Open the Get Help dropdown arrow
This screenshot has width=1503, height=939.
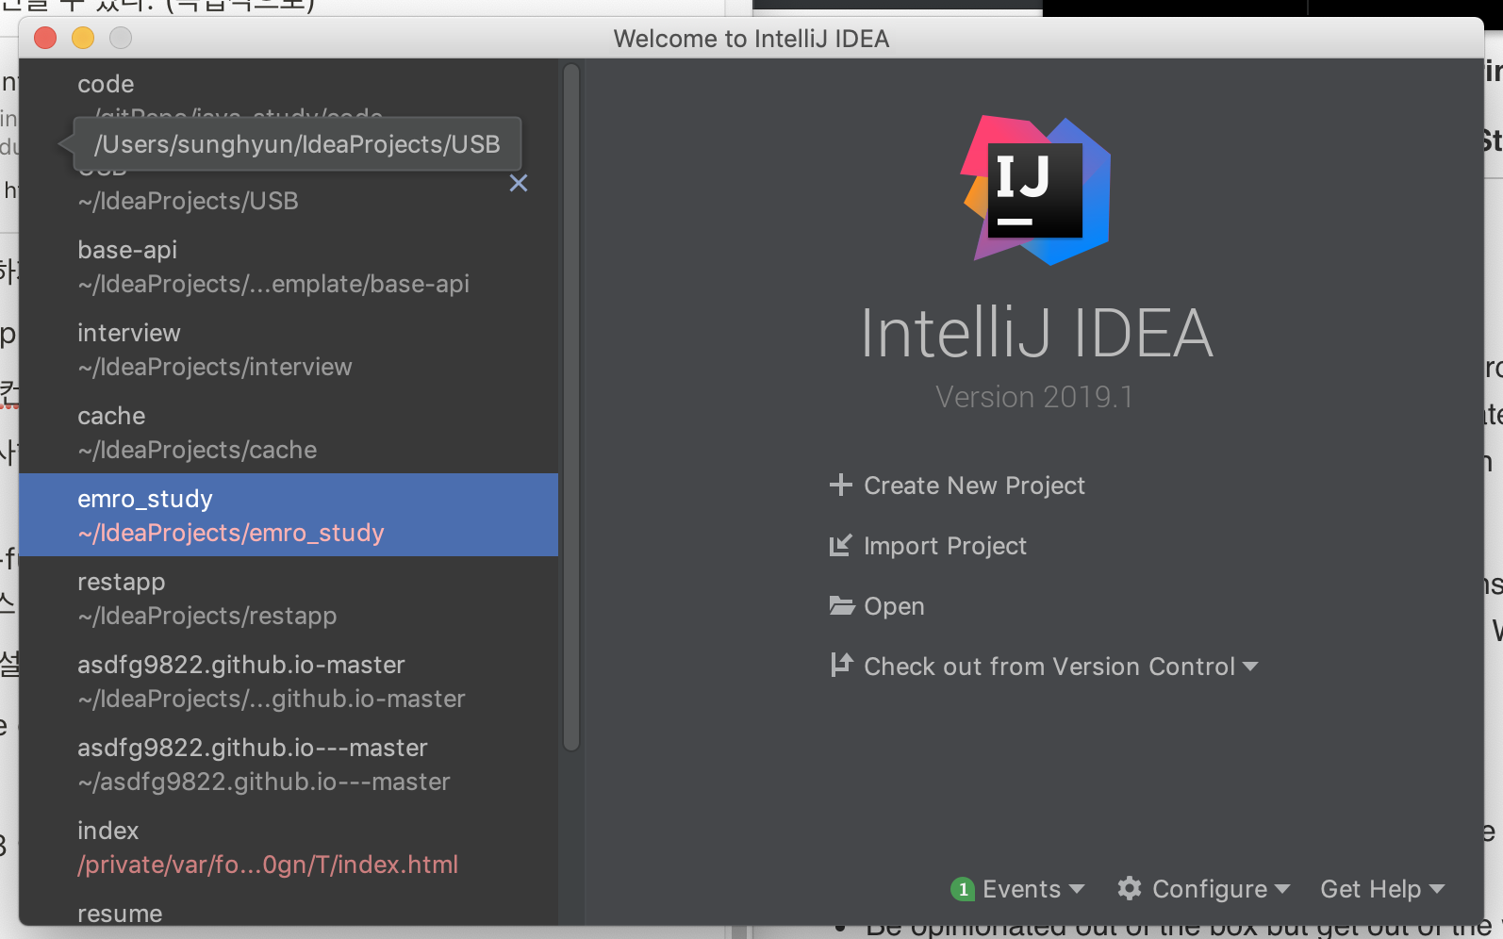pyautogui.click(x=1437, y=889)
